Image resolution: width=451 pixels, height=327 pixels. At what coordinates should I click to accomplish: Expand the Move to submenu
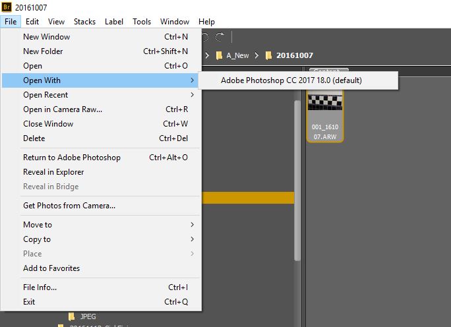click(x=102, y=225)
